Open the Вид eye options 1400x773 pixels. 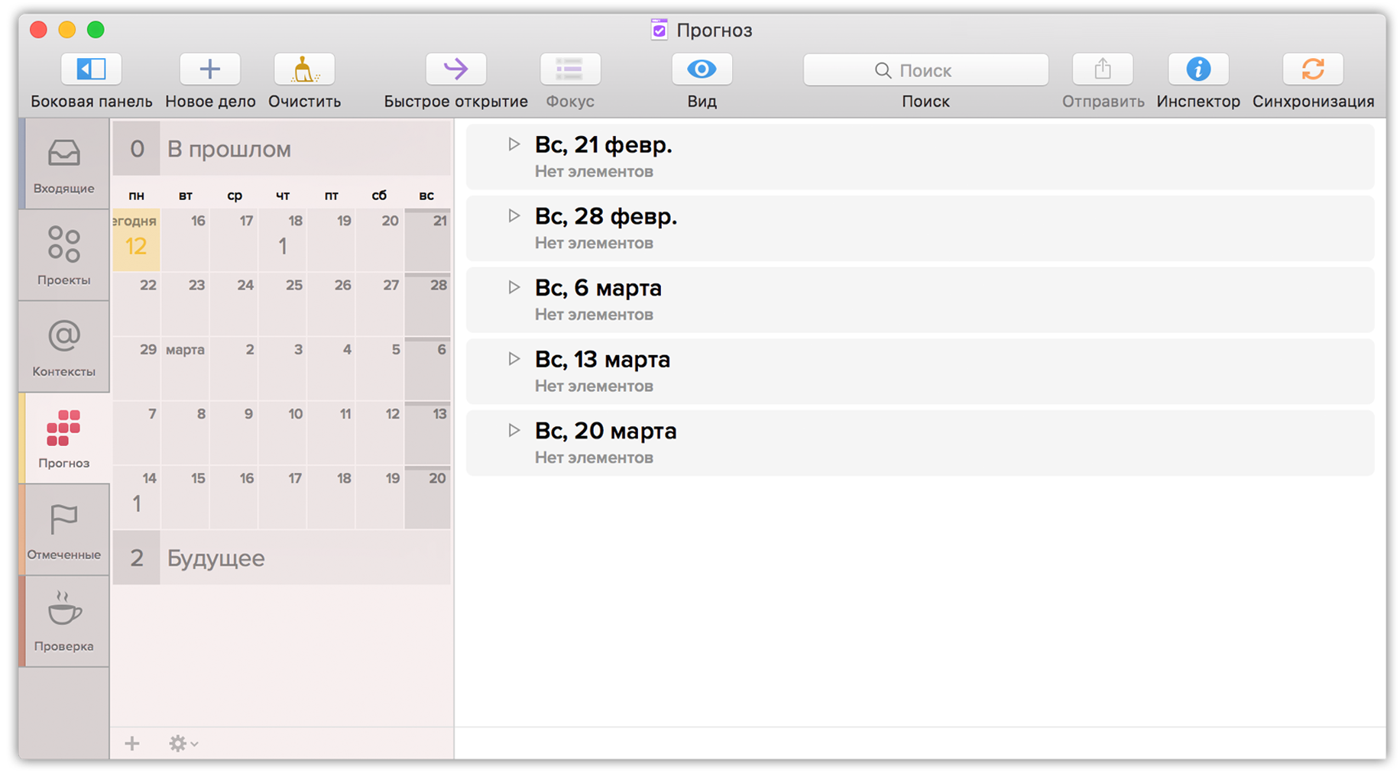click(702, 70)
